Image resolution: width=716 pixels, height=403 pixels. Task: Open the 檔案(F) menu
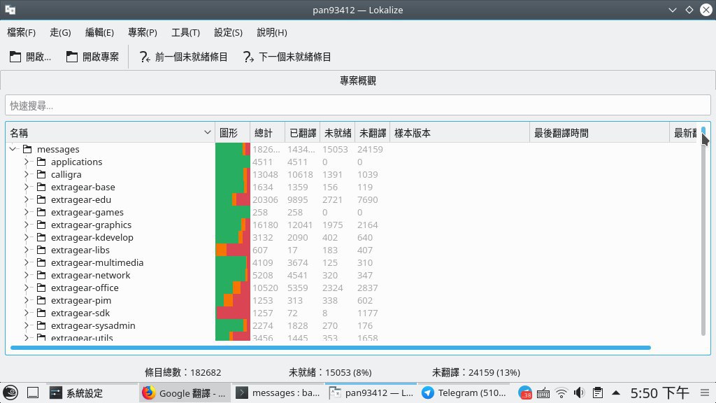click(22, 32)
